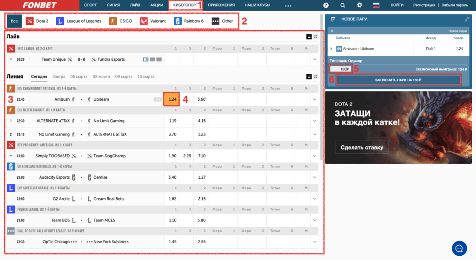The width and height of the screenshot is (476, 260).
Task: Open the ЛАЙВ menu
Action: point(135,5)
